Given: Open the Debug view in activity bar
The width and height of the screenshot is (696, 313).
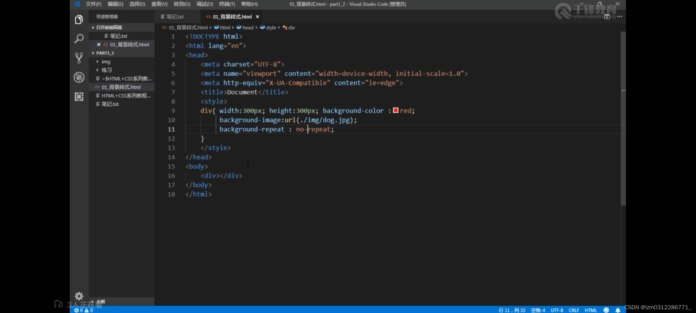Looking at the screenshot, I should [x=79, y=77].
